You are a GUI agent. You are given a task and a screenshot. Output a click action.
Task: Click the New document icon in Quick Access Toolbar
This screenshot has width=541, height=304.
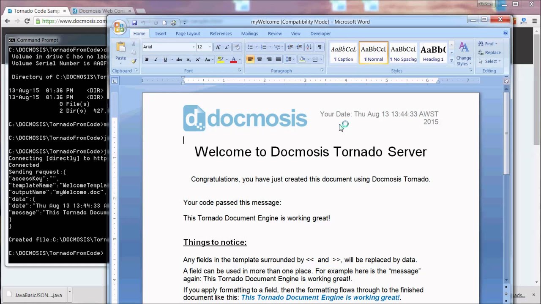(164, 23)
